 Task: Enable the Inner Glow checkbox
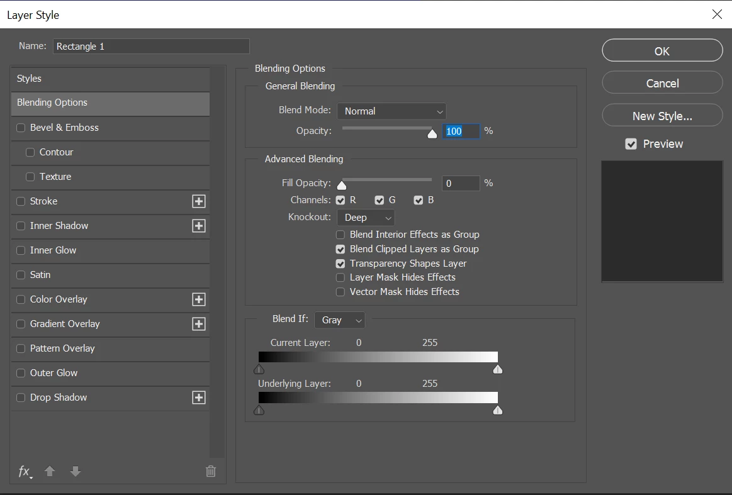tap(21, 250)
